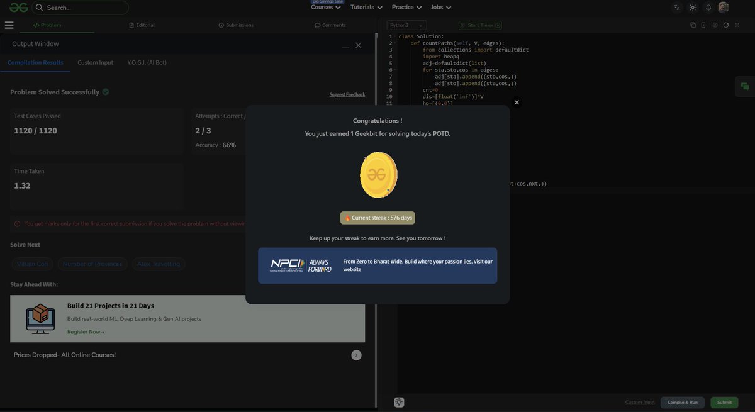Switch to the Problem tab
The width and height of the screenshot is (755, 412).
(47, 25)
